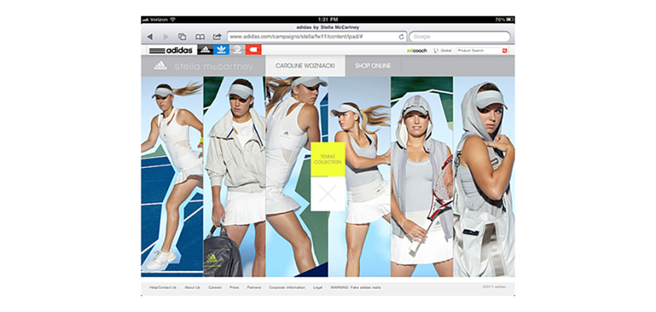The width and height of the screenshot is (656, 312).
Task: Click the miCoach link
Action: [416, 51]
